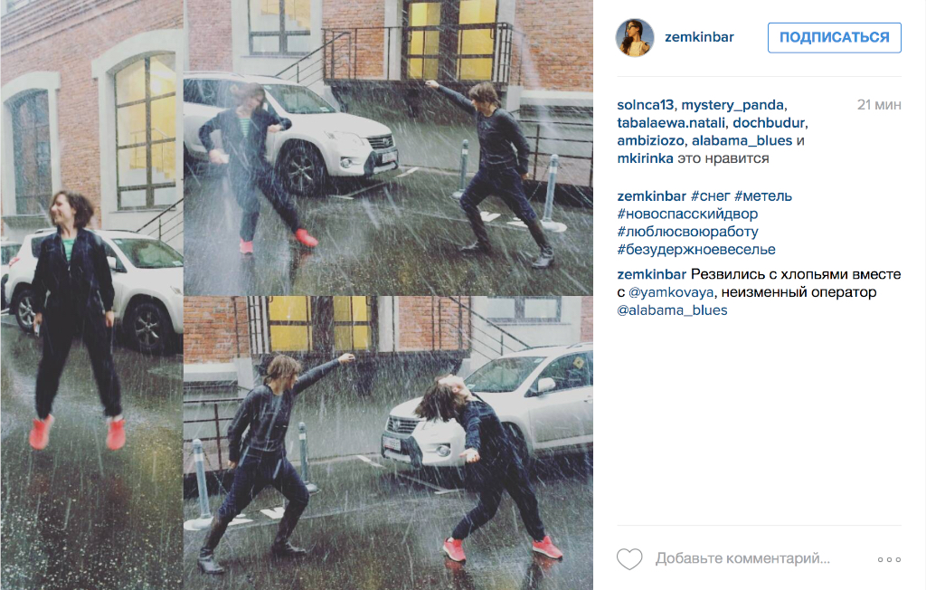Open the zemkinbar profile avatar picture
Image resolution: width=926 pixels, height=590 pixels.
(x=635, y=37)
